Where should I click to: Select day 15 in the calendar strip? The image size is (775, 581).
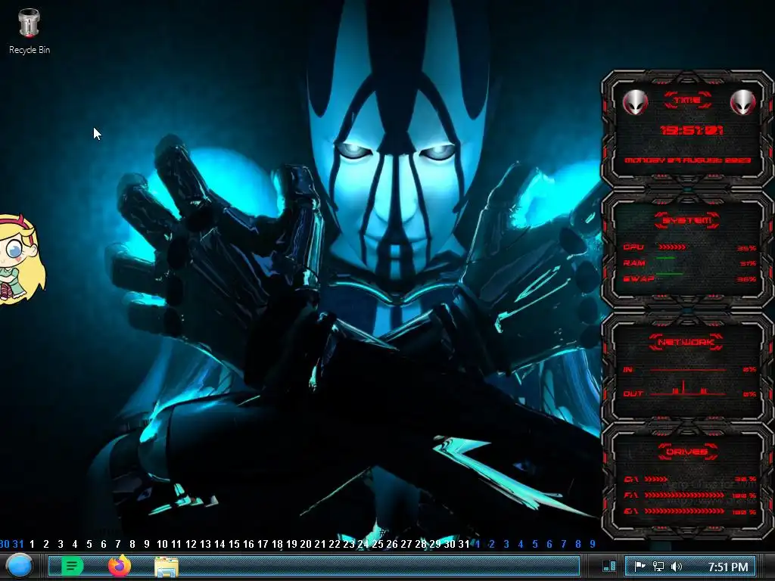tap(234, 544)
